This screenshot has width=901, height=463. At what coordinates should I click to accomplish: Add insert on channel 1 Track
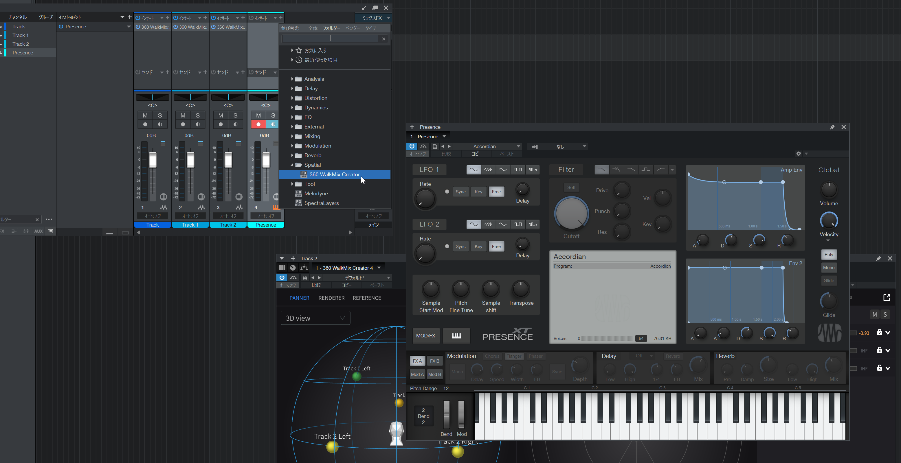coord(167,18)
